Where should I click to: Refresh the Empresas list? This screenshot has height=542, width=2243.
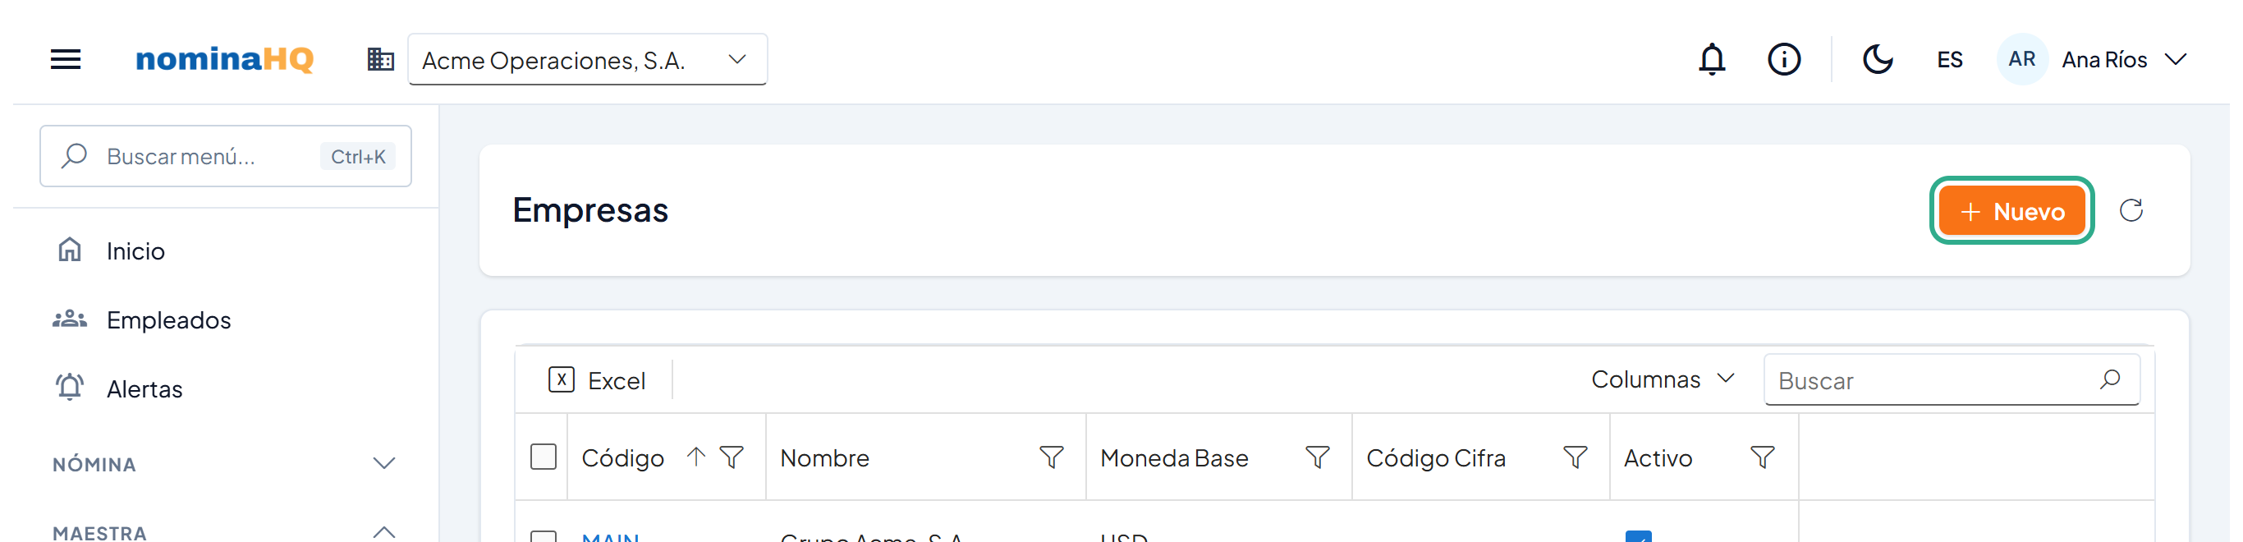[x=2131, y=210]
